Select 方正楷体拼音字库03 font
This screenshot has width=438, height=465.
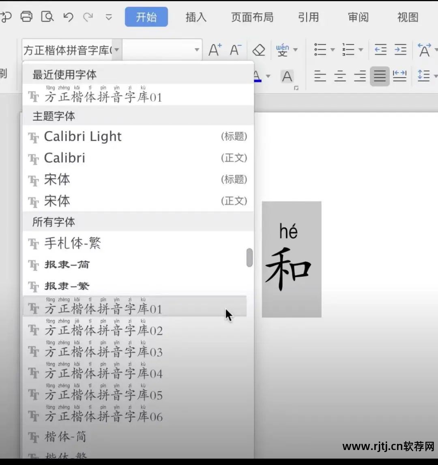coord(135,349)
